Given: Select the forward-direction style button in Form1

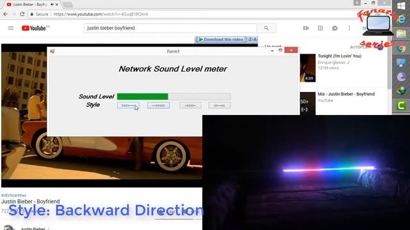Looking at the screenshot, I should [128, 105].
